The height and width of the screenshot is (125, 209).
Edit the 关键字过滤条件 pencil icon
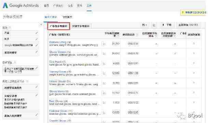37,87
